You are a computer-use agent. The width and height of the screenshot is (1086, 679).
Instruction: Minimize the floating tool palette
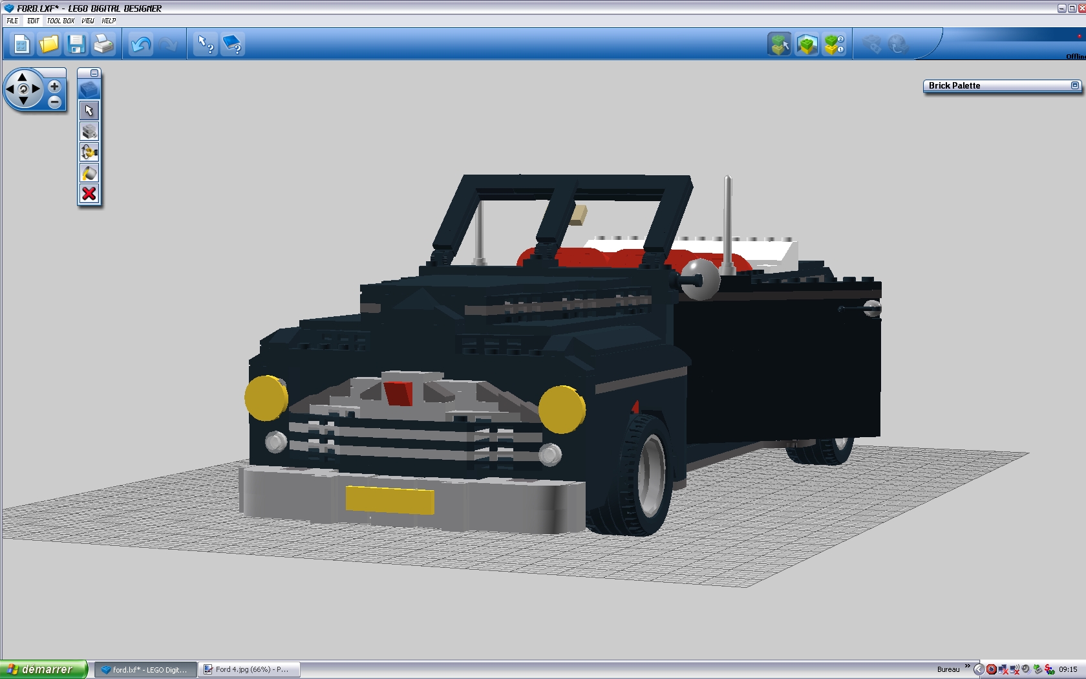95,72
